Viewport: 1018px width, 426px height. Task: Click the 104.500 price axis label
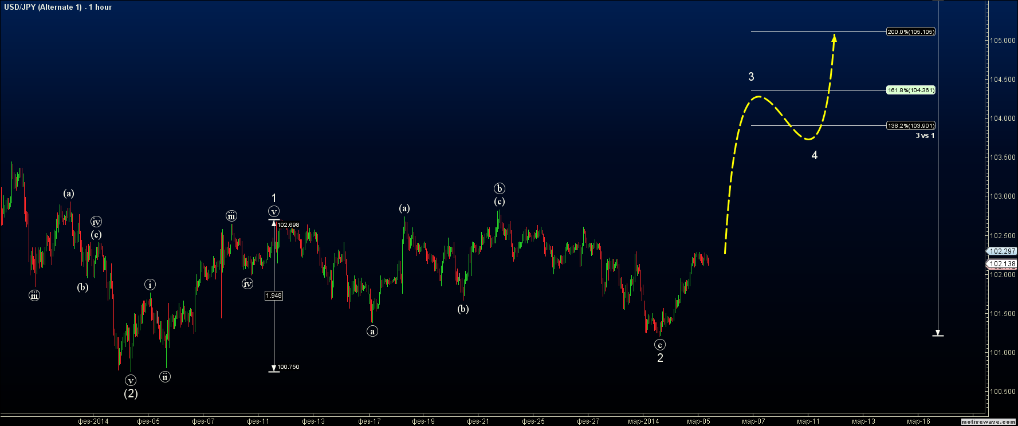[1003, 80]
